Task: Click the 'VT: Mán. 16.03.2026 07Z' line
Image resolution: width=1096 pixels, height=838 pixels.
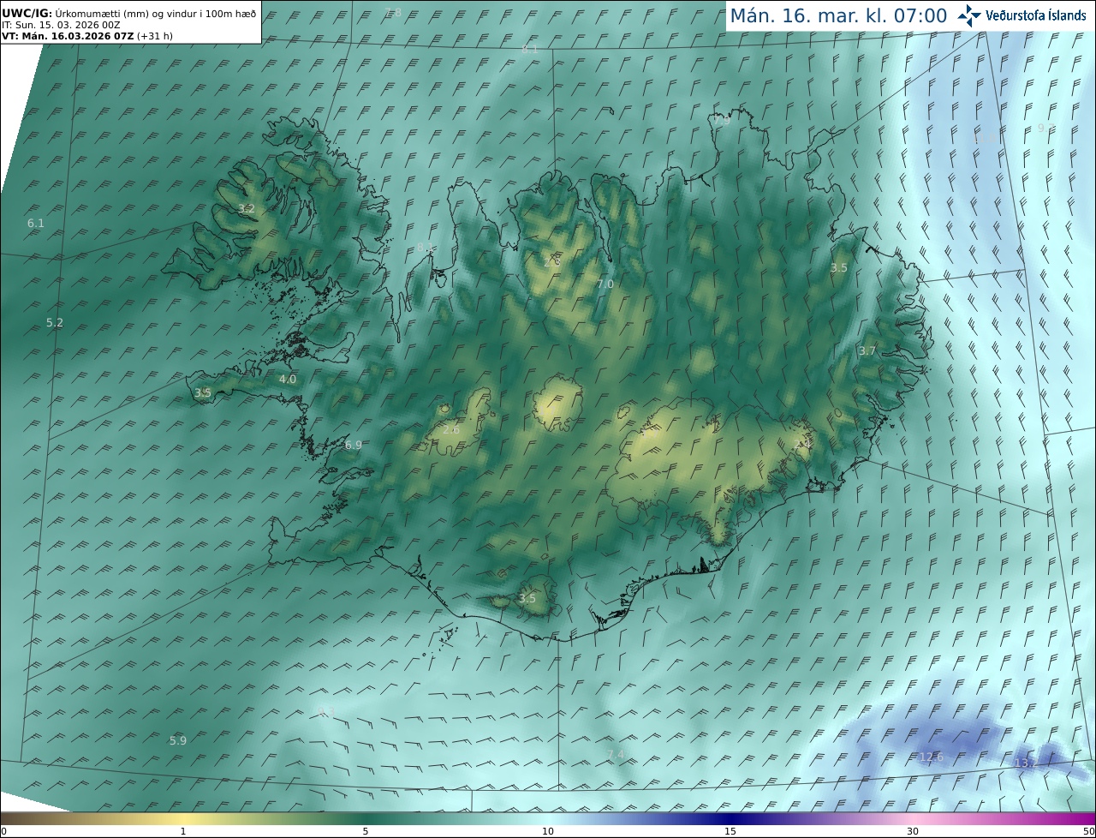Action: (x=87, y=36)
